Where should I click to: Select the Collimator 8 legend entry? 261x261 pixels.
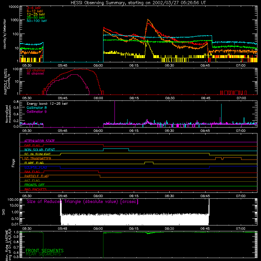click(x=37, y=108)
